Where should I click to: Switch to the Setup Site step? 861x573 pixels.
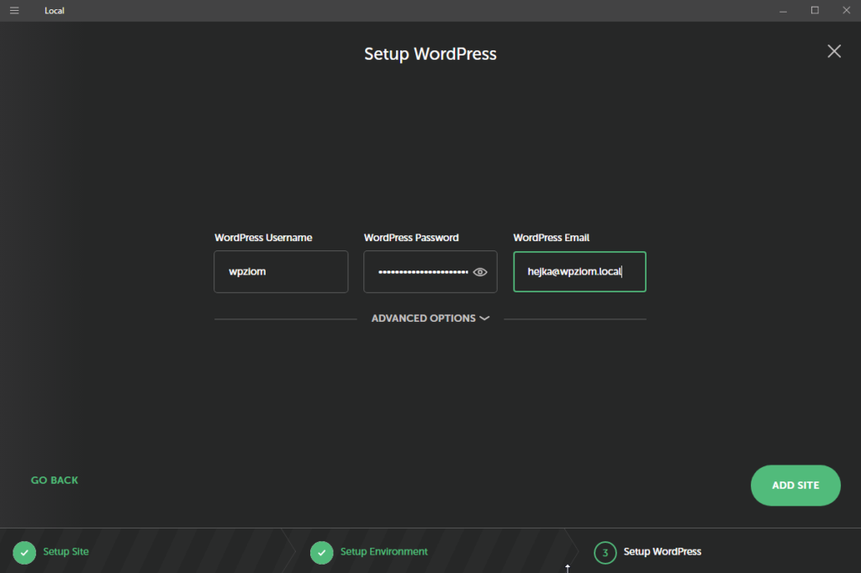[66, 552]
